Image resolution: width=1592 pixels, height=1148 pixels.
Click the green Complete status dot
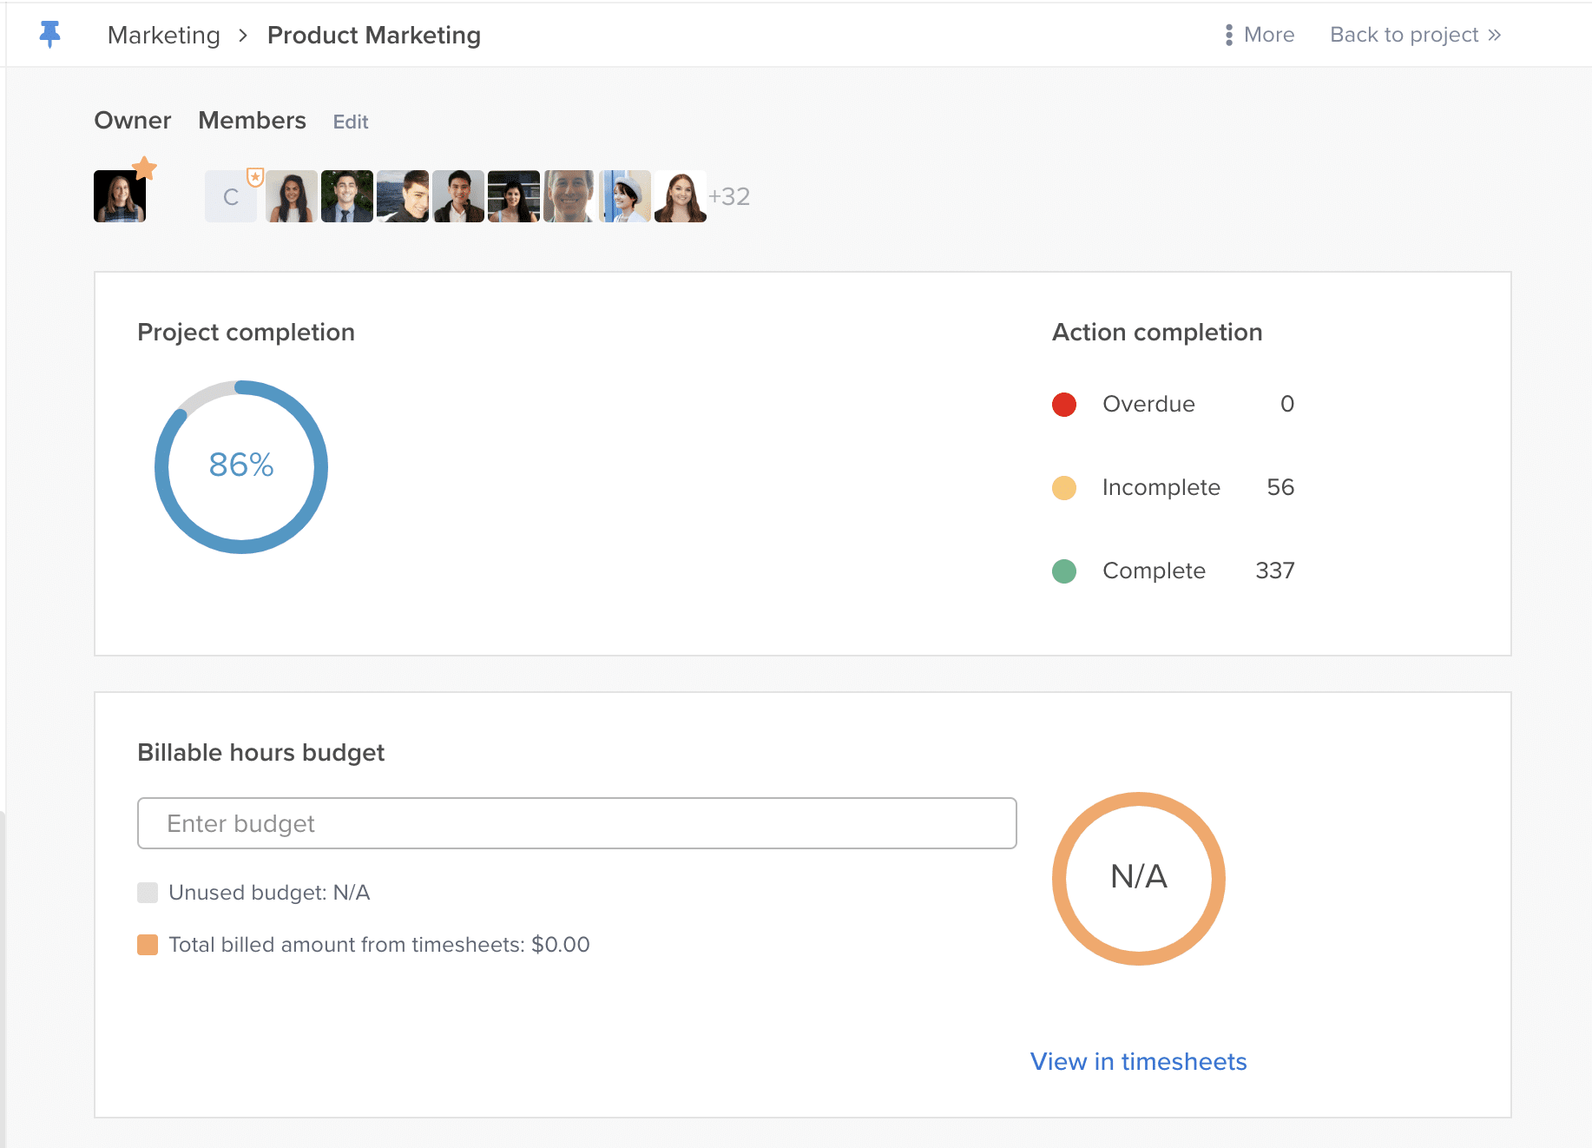click(1064, 571)
